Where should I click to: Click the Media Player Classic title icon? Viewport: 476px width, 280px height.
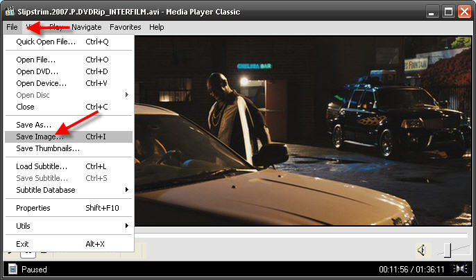tap(10, 12)
